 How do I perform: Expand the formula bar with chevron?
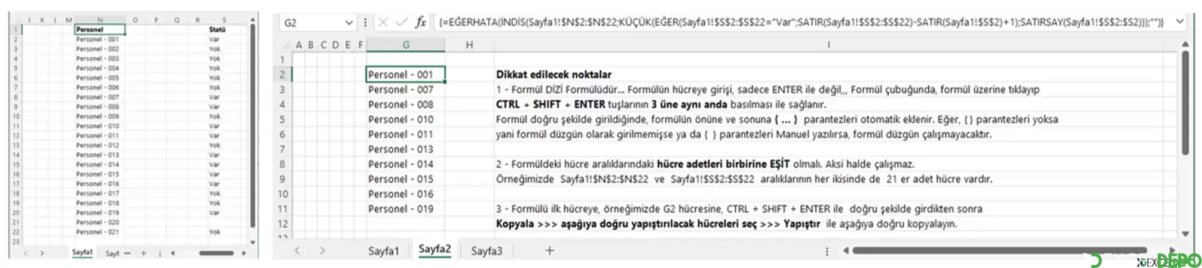click(1180, 21)
